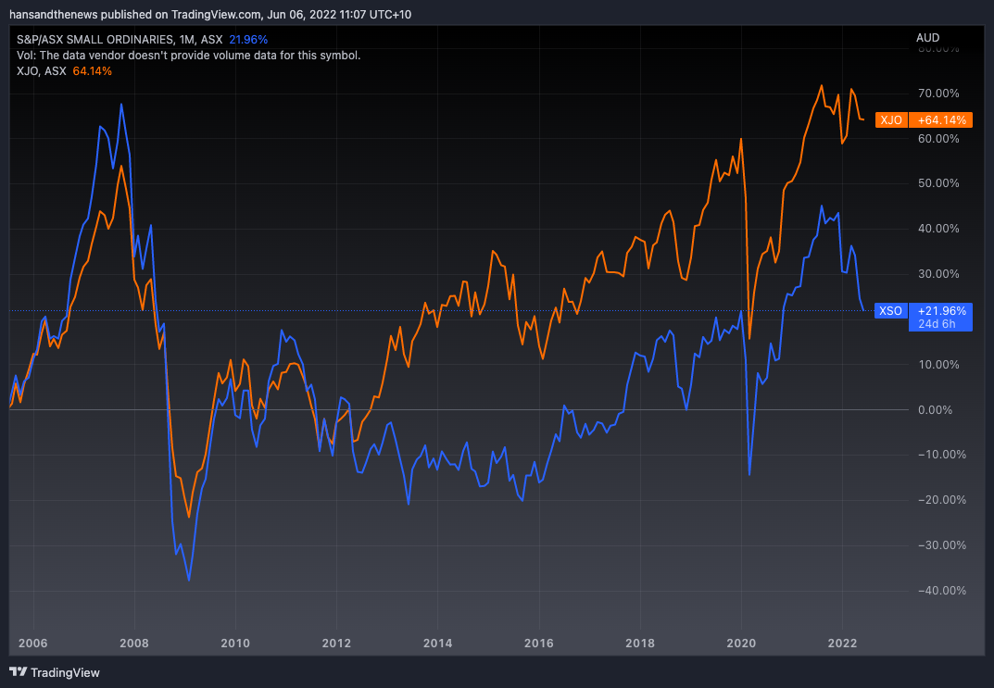This screenshot has height=688, width=994.
Task: Select the +64.14% orange price tag
Action: pyautogui.click(x=940, y=120)
